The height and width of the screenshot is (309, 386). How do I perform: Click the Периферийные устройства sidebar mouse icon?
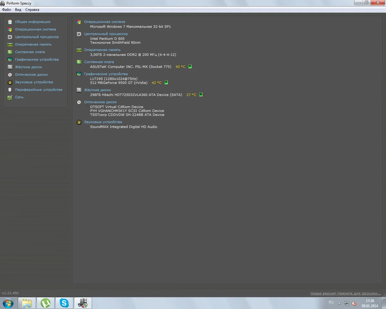[10, 90]
